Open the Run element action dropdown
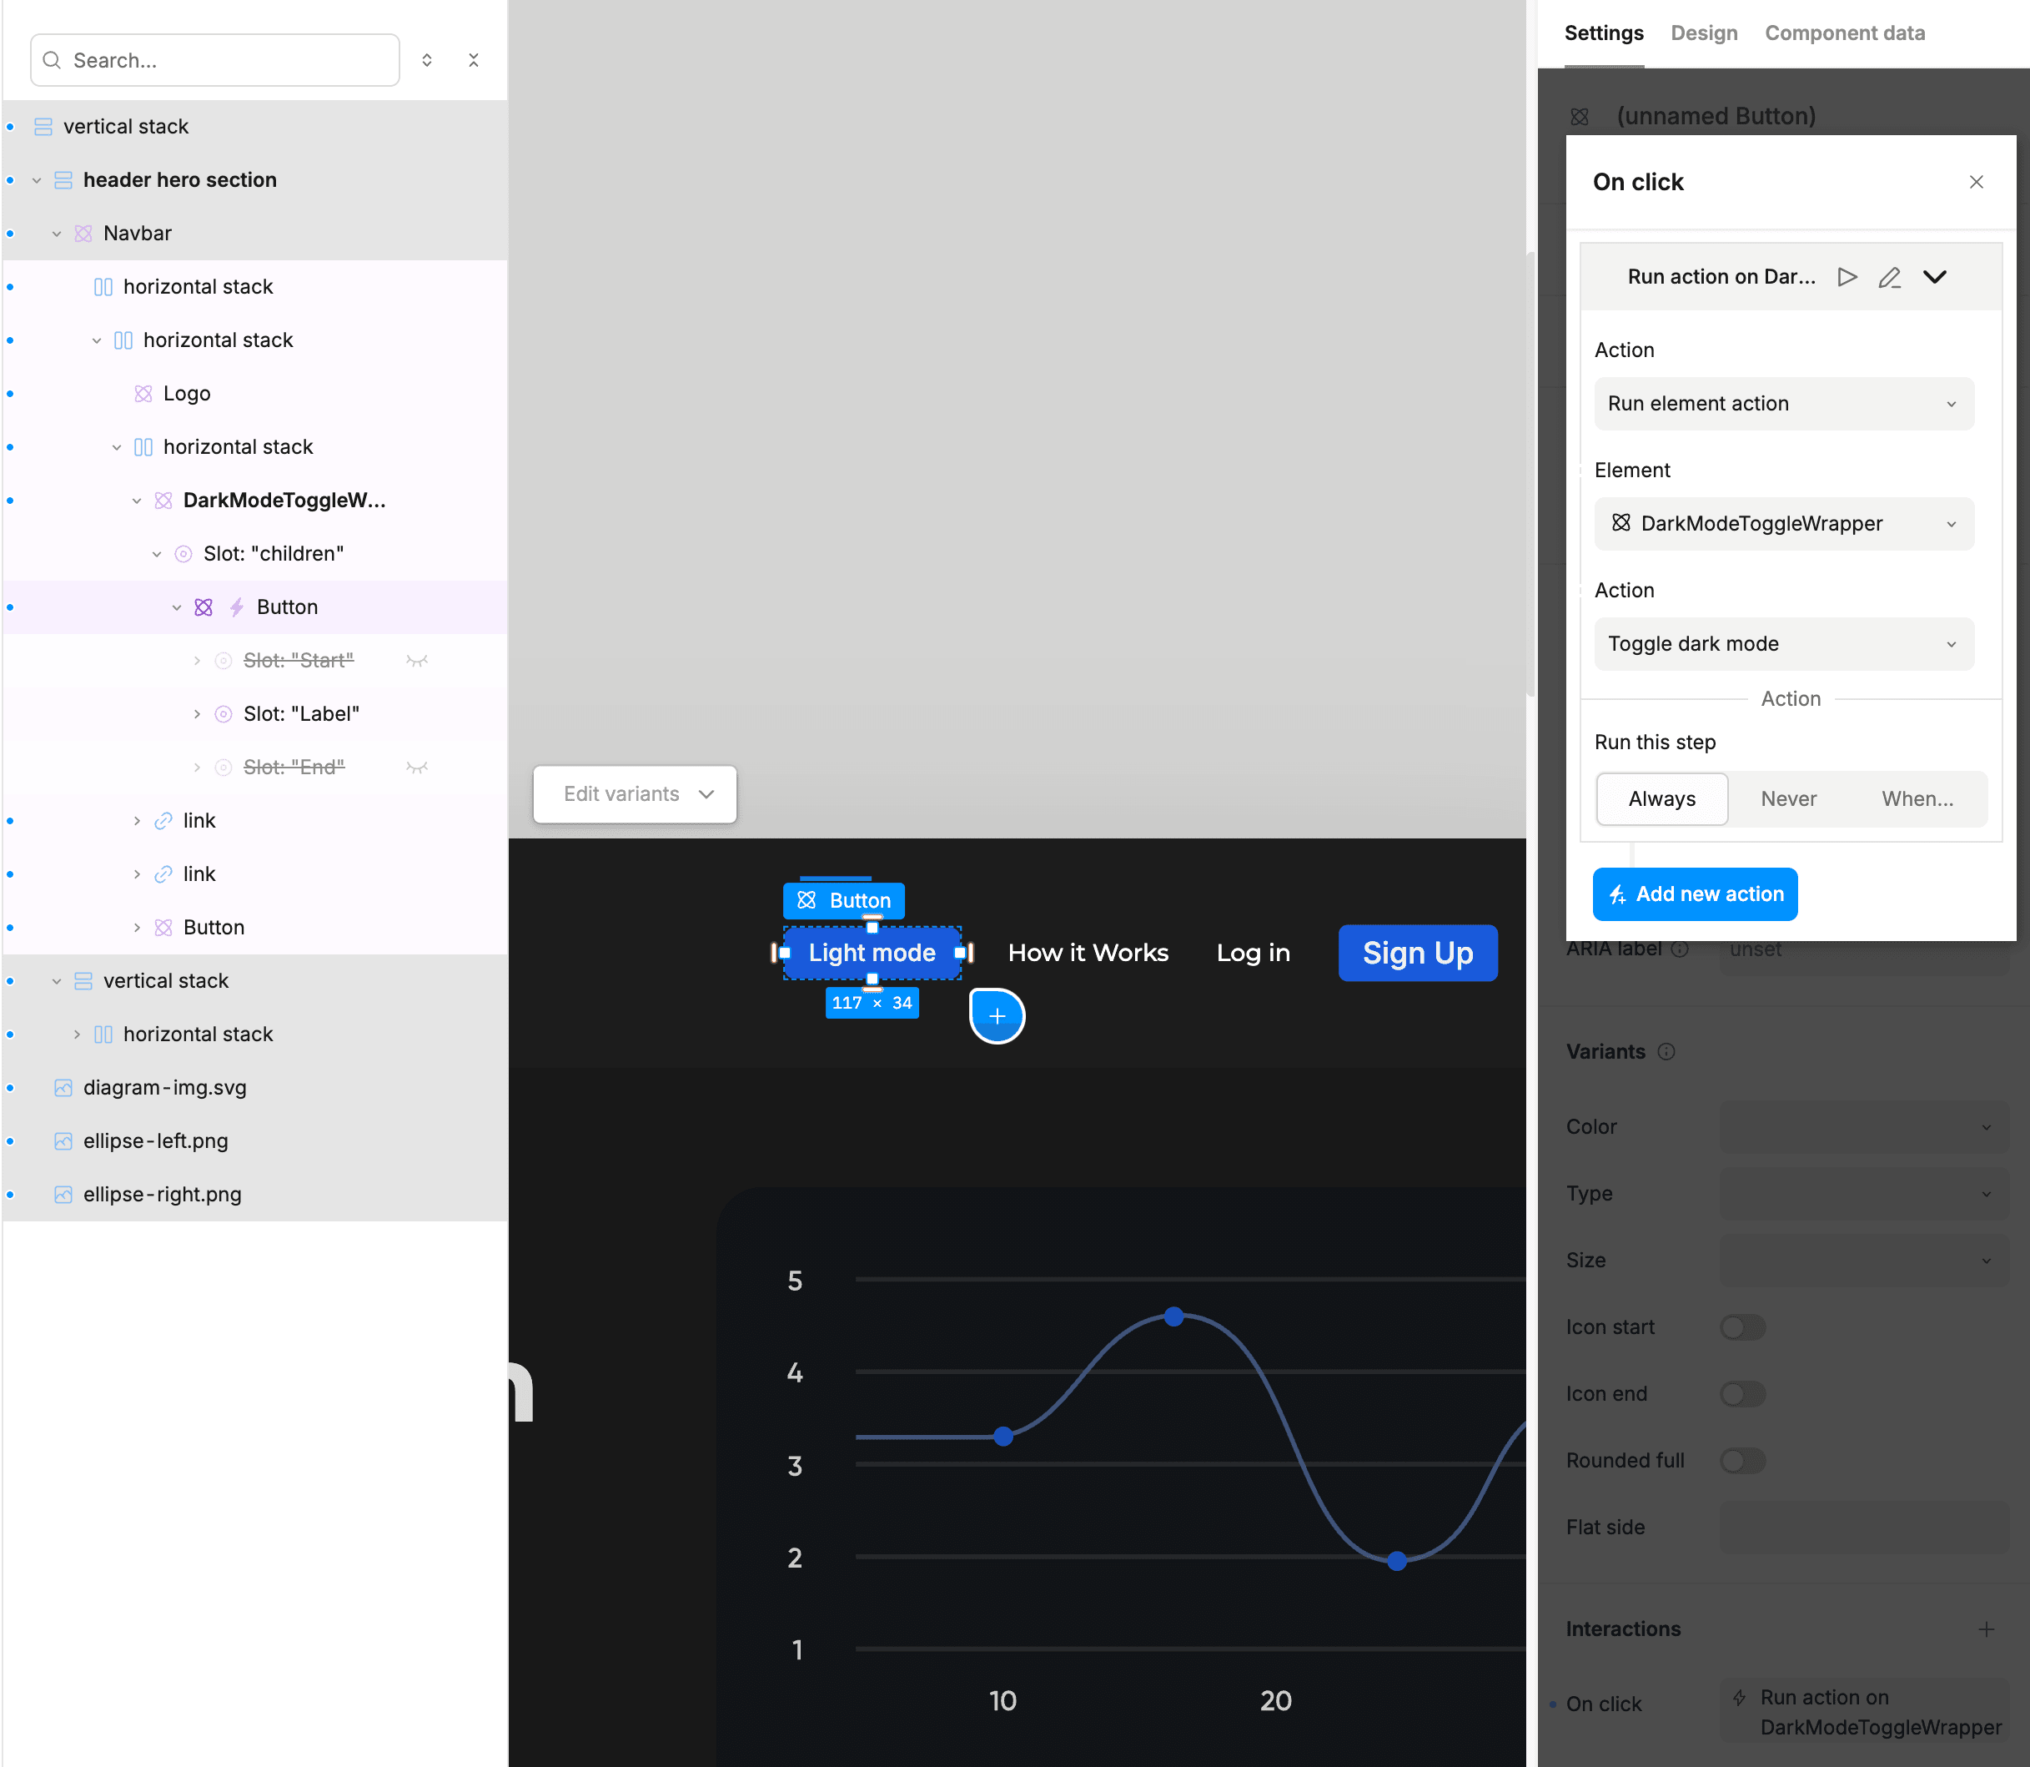2030x1767 pixels. pyautogui.click(x=1783, y=403)
